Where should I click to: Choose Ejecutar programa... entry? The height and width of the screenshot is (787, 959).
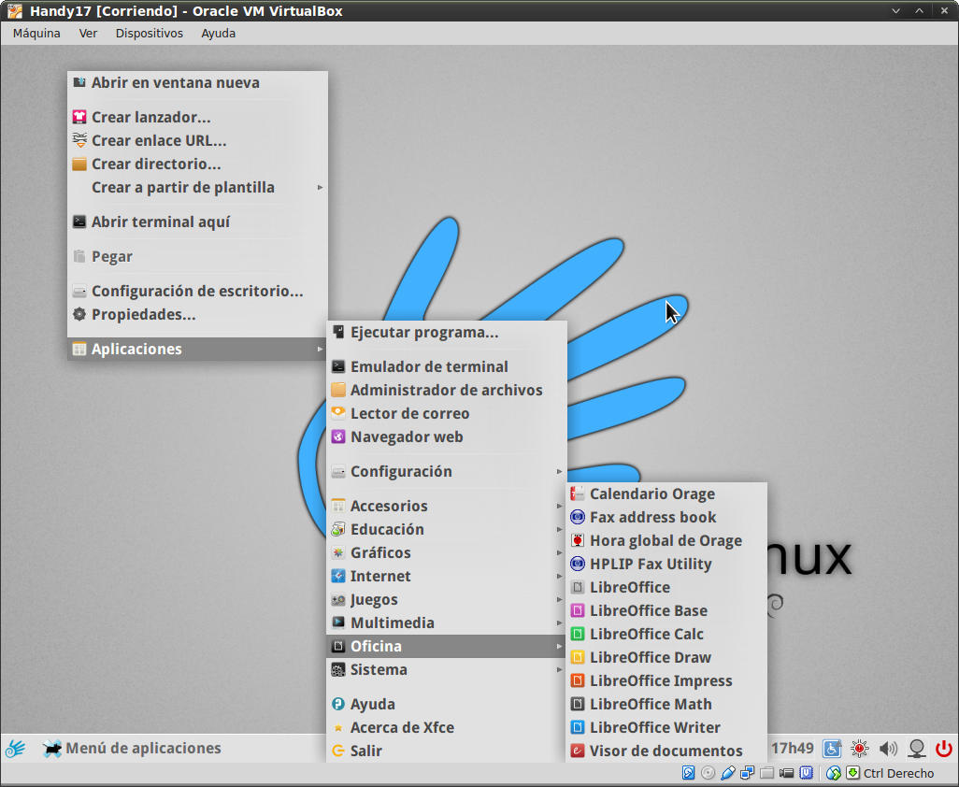point(423,332)
